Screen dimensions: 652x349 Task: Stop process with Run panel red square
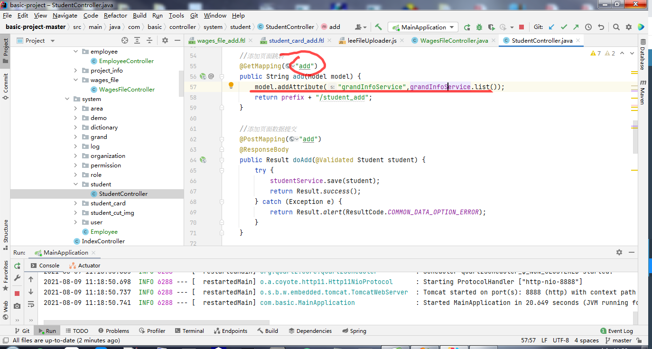(18, 294)
